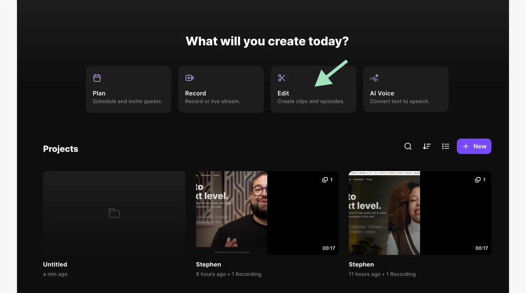The image size is (526, 293).
Task: Select the Plan card description text
Action: click(x=127, y=101)
